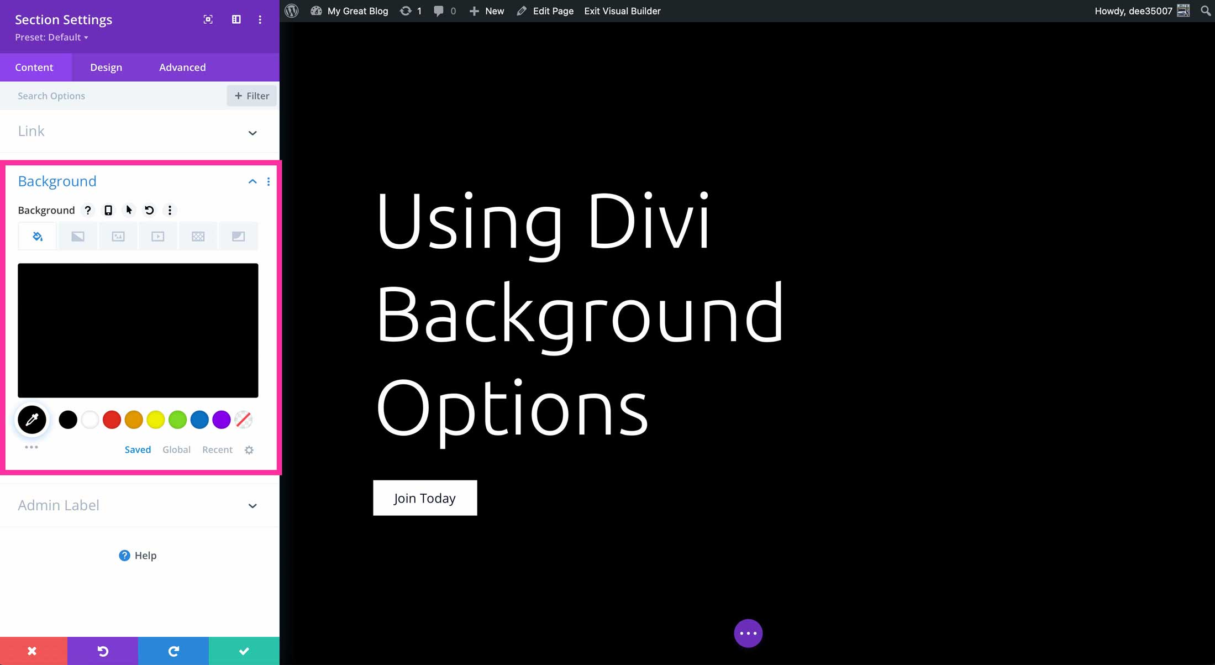
Task: Click the green checkmark to save settings
Action: (x=245, y=650)
